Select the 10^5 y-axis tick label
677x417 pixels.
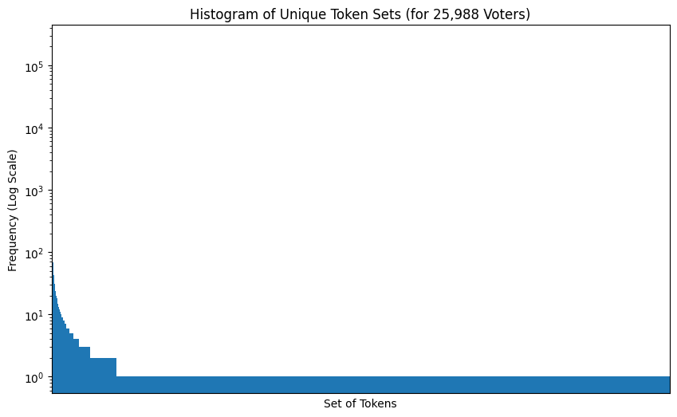pyautogui.click(x=36, y=67)
